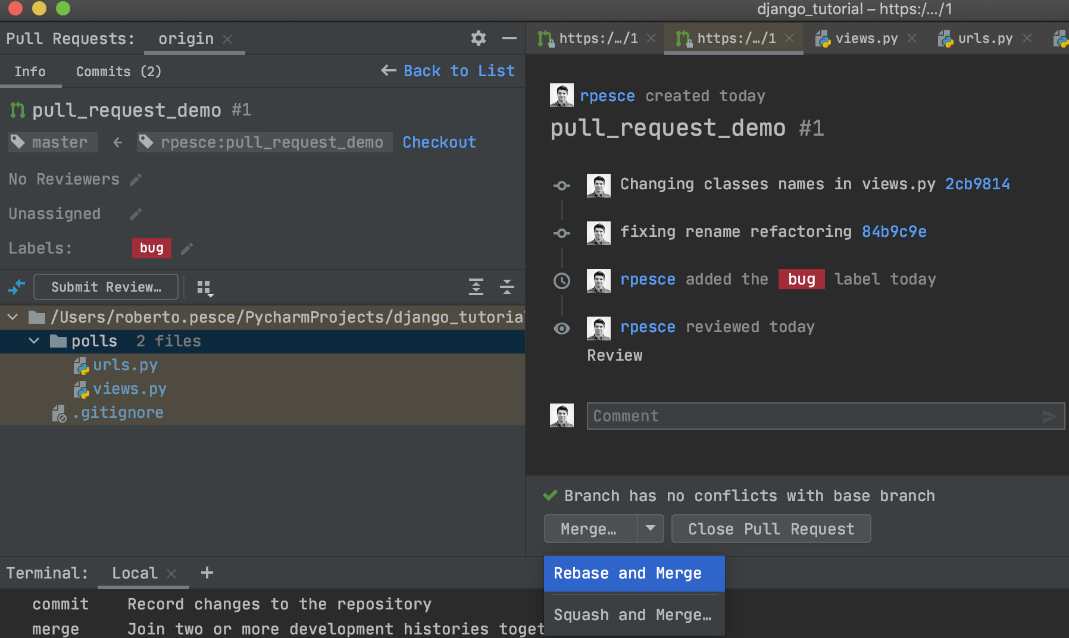
Task: Click the red bug label in Labels row
Action: point(152,248)
